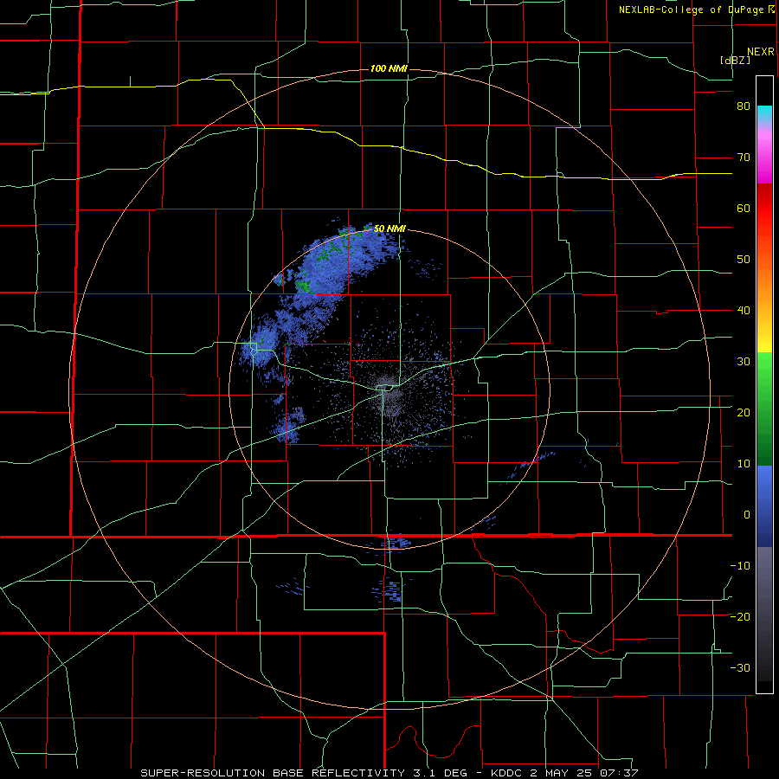The height and width of the screenshot is (779, 779).
Task: Click the 60 value on the dBZ scale
Action: pyautogui.click(x=744, y=208)
